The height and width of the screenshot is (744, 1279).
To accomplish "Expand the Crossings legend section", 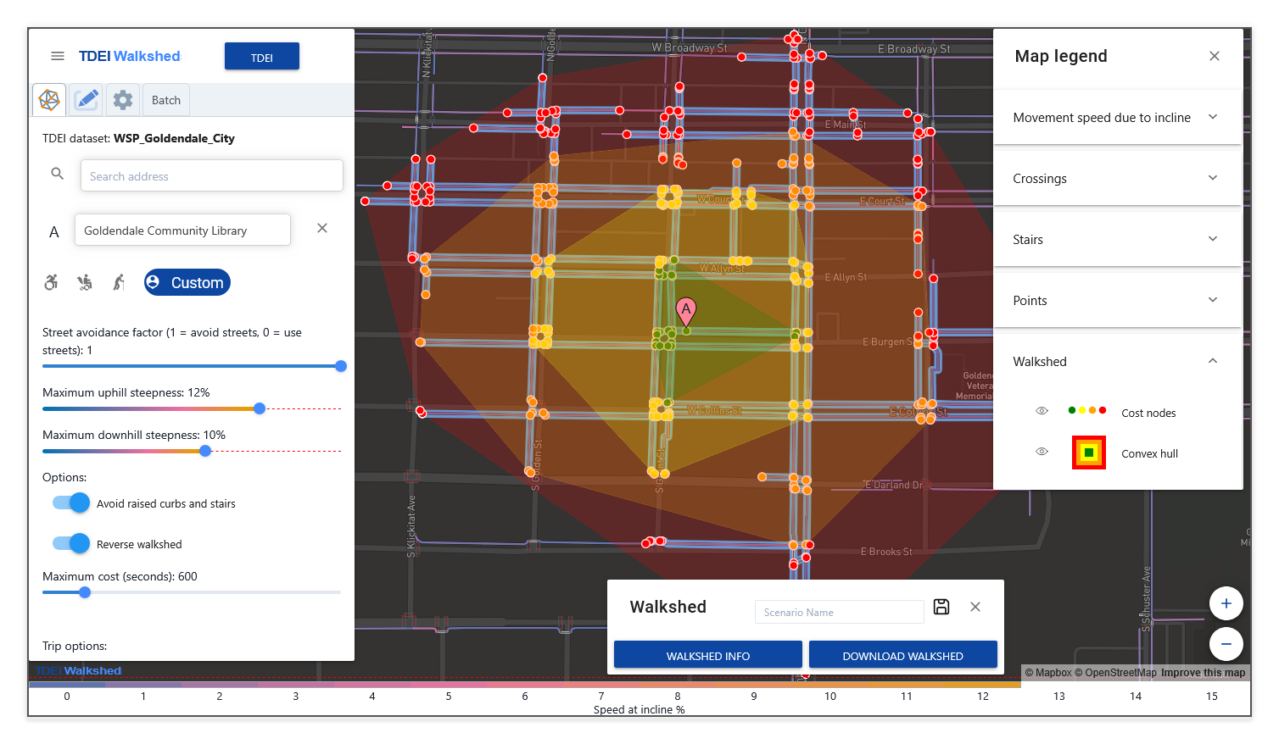I will 1212,178.
